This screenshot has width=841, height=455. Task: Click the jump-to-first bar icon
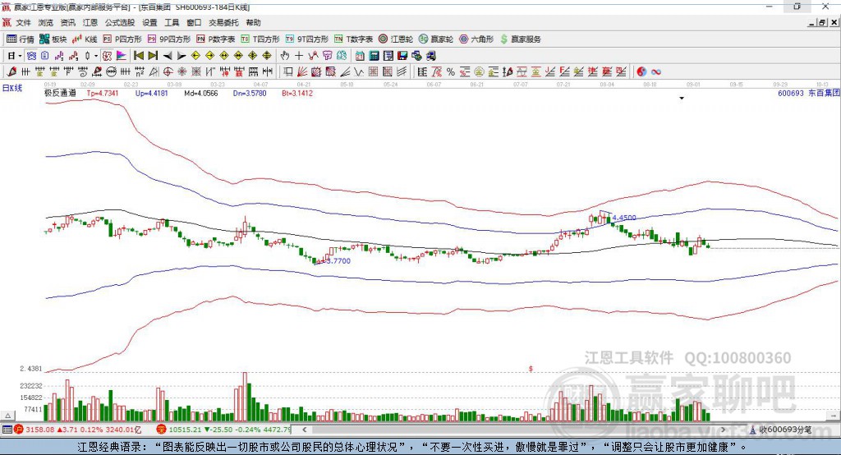tap(139, 56)
